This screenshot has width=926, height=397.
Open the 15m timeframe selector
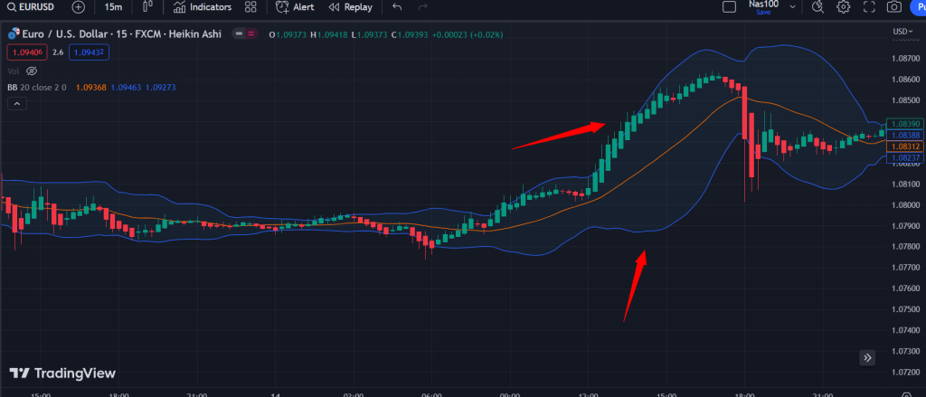pyautogui.click(x=114, y=7)
